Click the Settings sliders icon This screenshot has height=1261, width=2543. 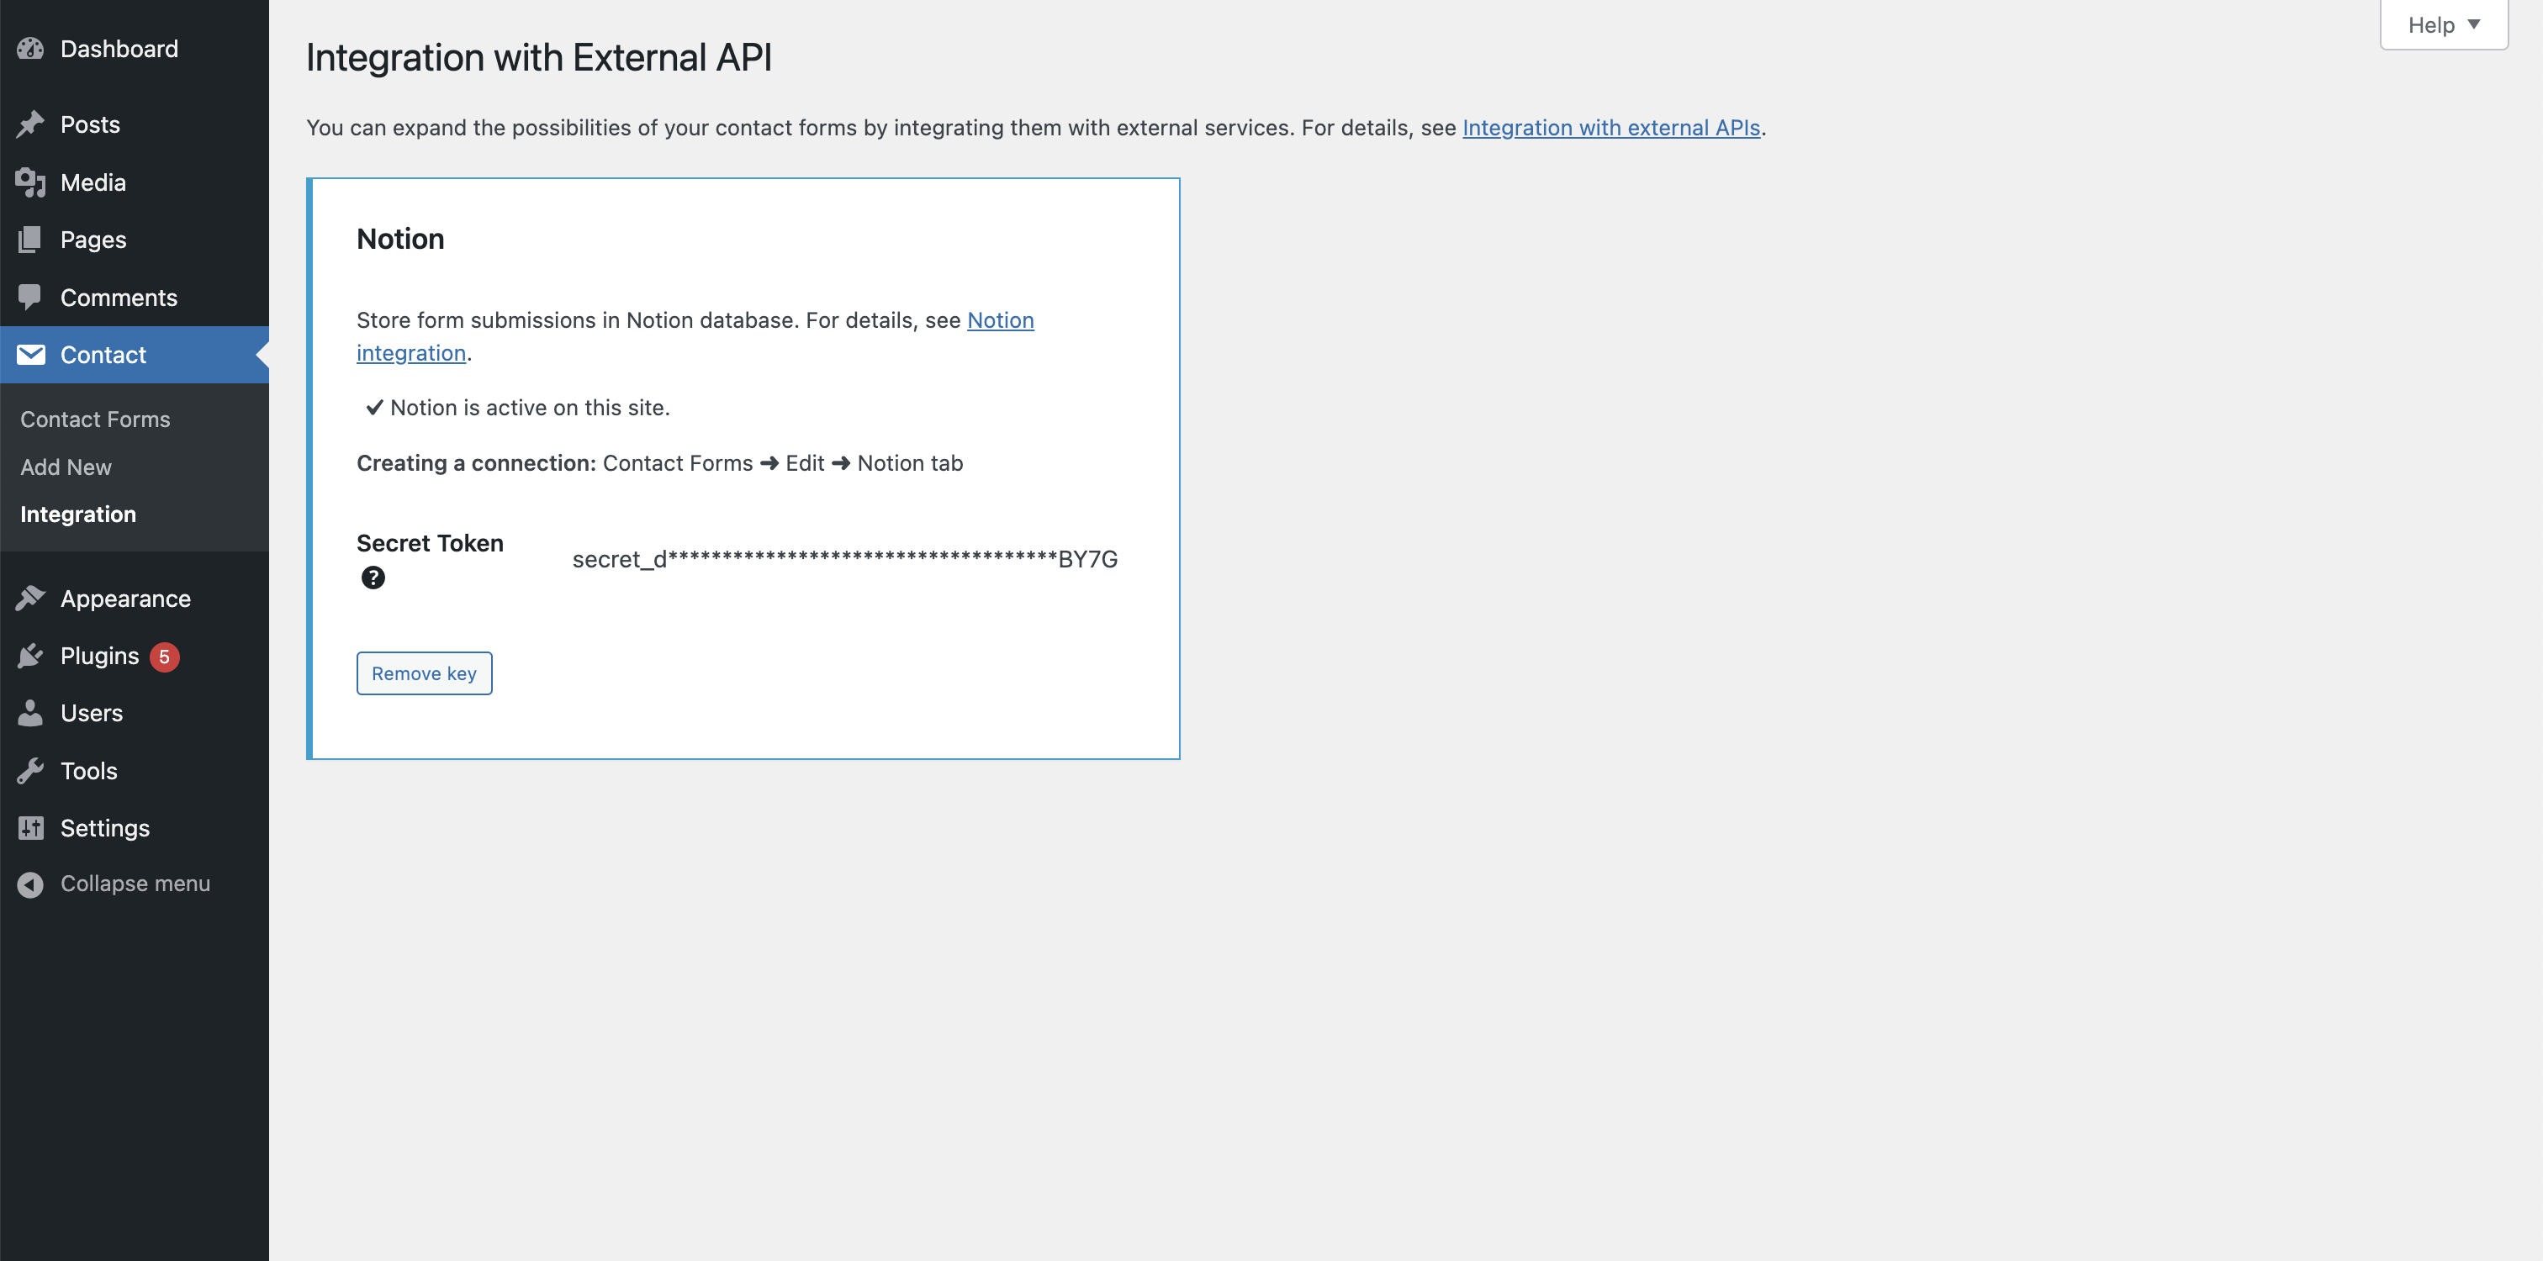pyautogui.click(x=30, y=828)
